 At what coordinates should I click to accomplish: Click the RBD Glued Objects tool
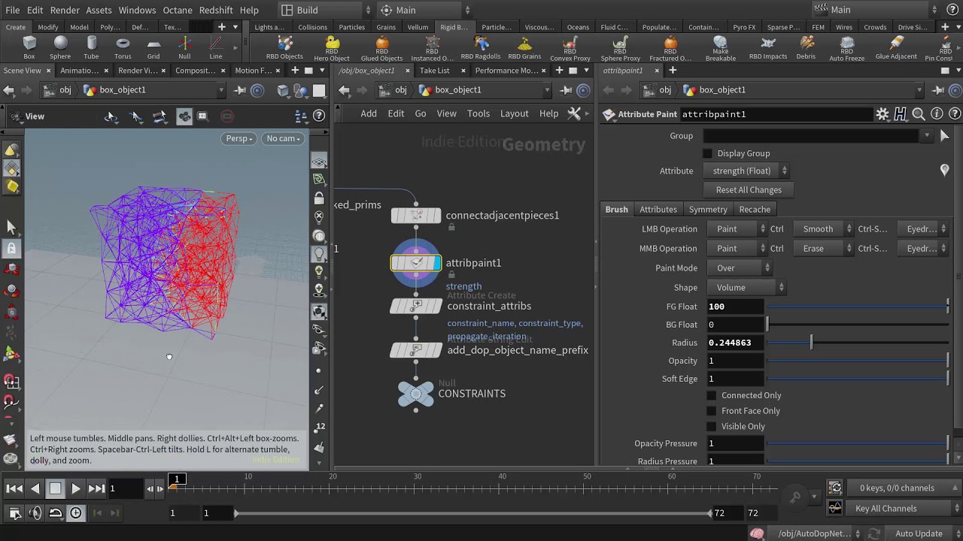[381, 48]
